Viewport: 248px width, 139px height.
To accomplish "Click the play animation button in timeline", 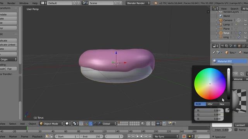I will point(141,136).
